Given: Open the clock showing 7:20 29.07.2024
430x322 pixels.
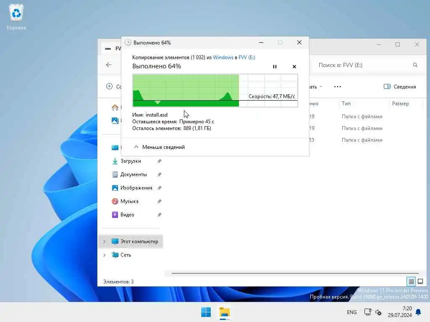Looking at the screenshot, I should point(400,312).
